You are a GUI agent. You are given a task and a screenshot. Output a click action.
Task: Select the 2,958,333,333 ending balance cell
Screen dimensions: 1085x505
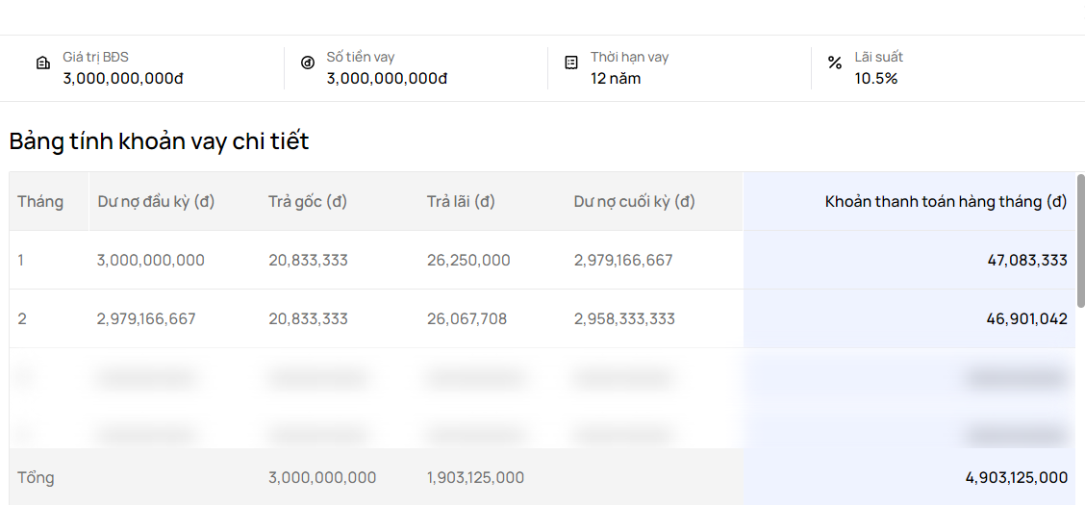[624, 319]
